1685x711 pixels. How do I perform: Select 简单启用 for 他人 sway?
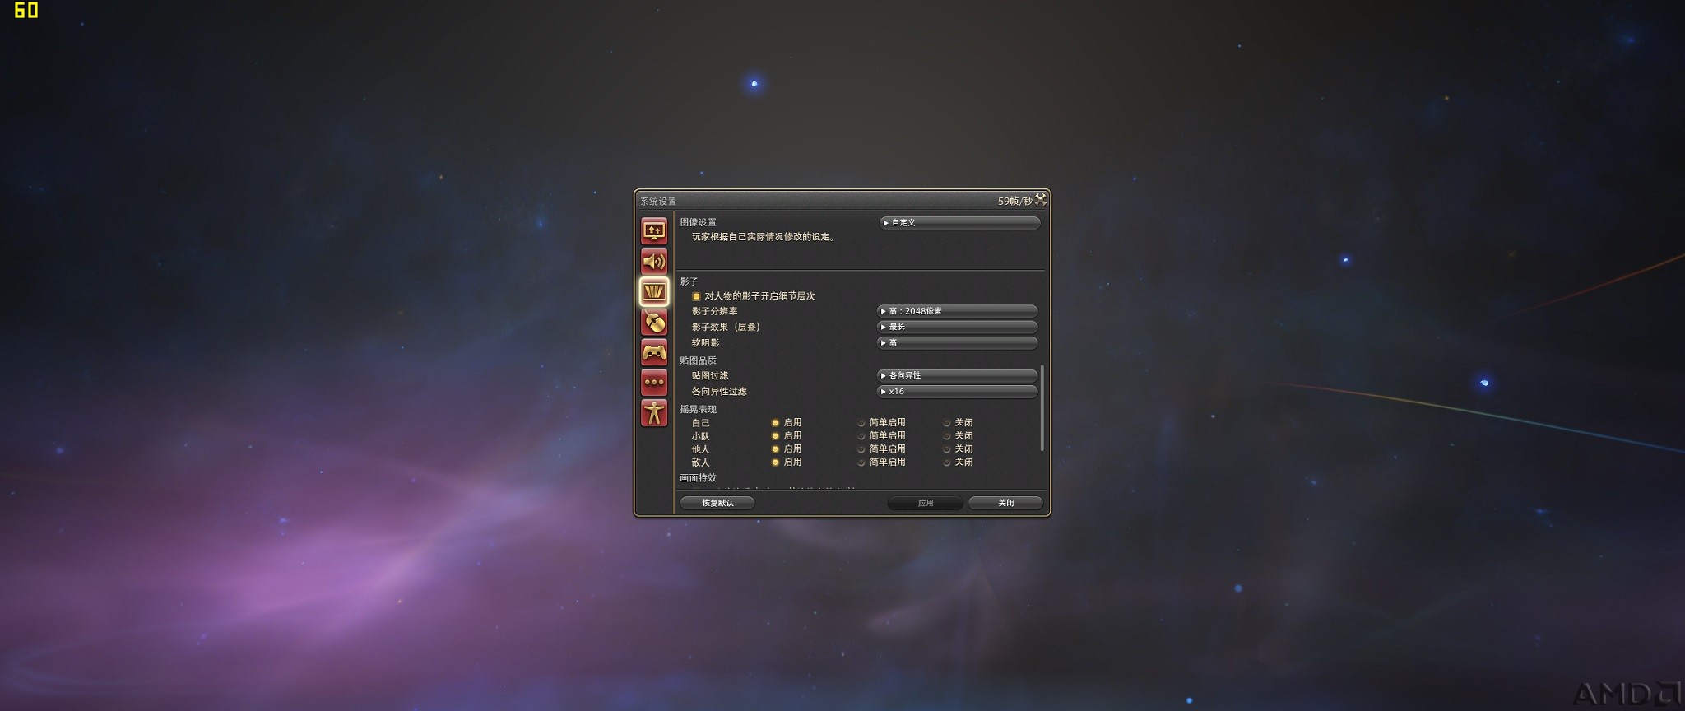tap(861, 449)
